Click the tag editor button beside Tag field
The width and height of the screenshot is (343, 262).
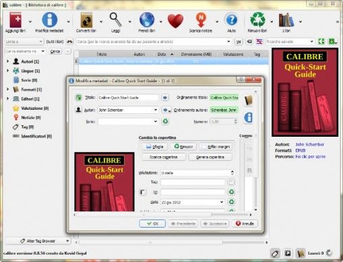click(x=231, y=182)
